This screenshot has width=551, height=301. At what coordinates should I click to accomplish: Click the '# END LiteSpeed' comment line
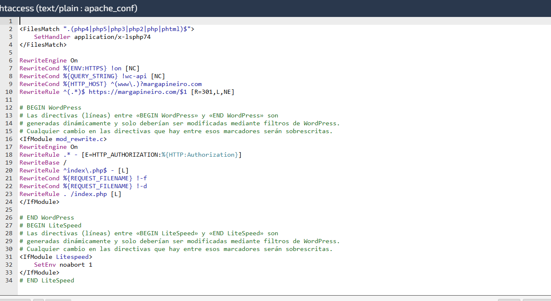coord(47,280)
